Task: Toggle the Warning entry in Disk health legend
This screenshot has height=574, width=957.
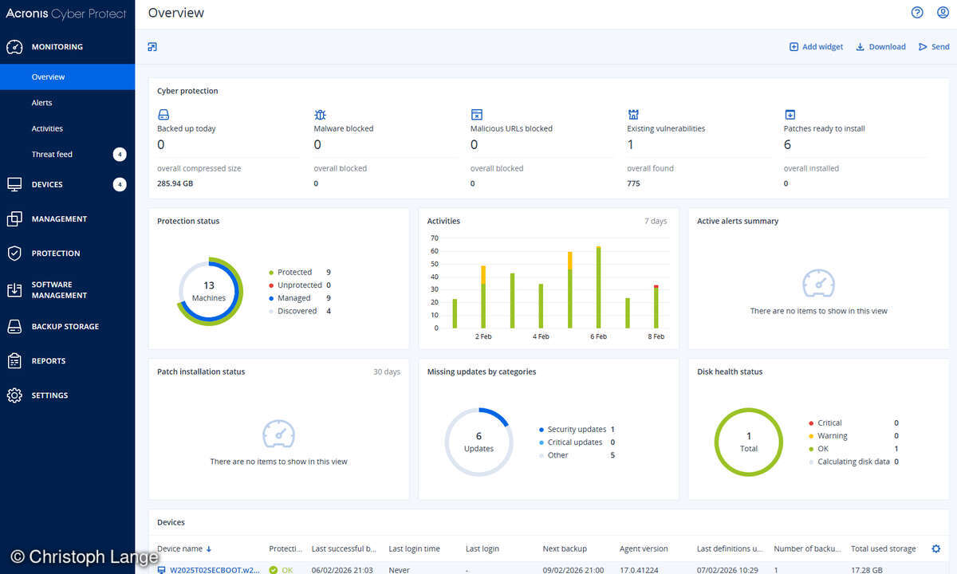Action: click(x=832, y=435)
